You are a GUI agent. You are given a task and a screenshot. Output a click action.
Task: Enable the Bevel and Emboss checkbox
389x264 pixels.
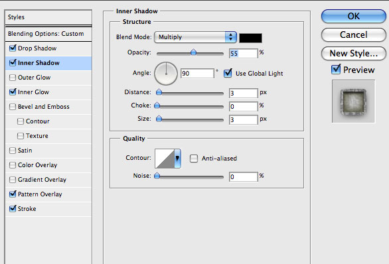(13, 107)
